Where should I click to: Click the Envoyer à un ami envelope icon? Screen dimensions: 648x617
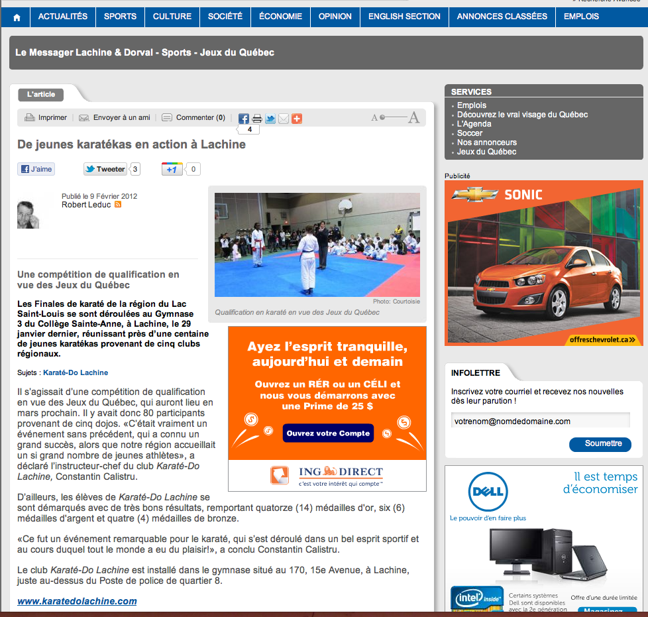click(84, 118)
